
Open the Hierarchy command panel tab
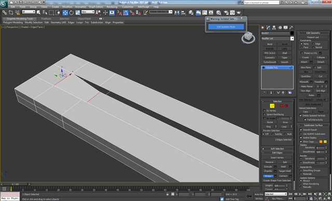pos(274,27)
